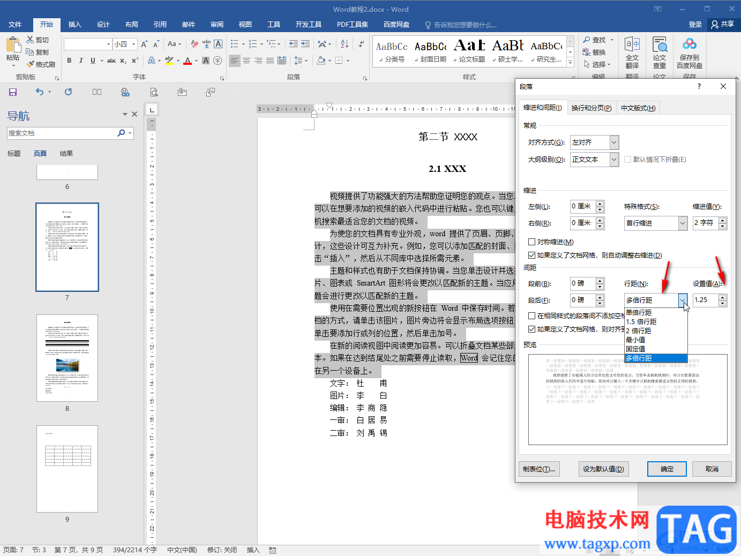Save to Baidu Netdisk icon
This screenshot has height=556, width=741.
tap(690, 52)
